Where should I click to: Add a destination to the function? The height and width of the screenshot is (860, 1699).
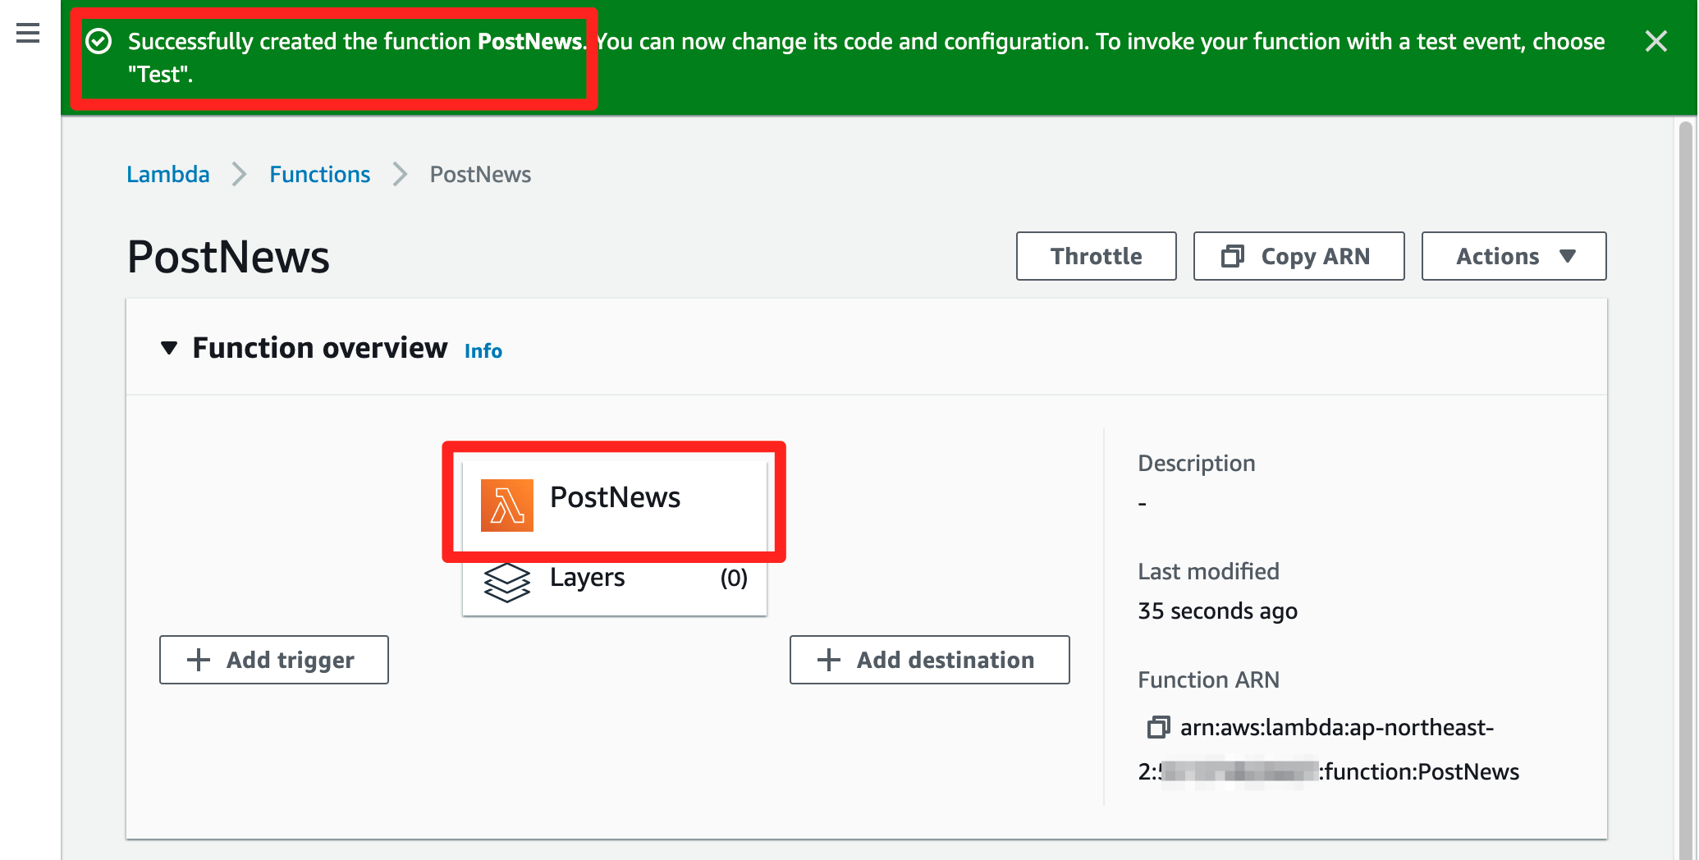[x=929, y=660]
